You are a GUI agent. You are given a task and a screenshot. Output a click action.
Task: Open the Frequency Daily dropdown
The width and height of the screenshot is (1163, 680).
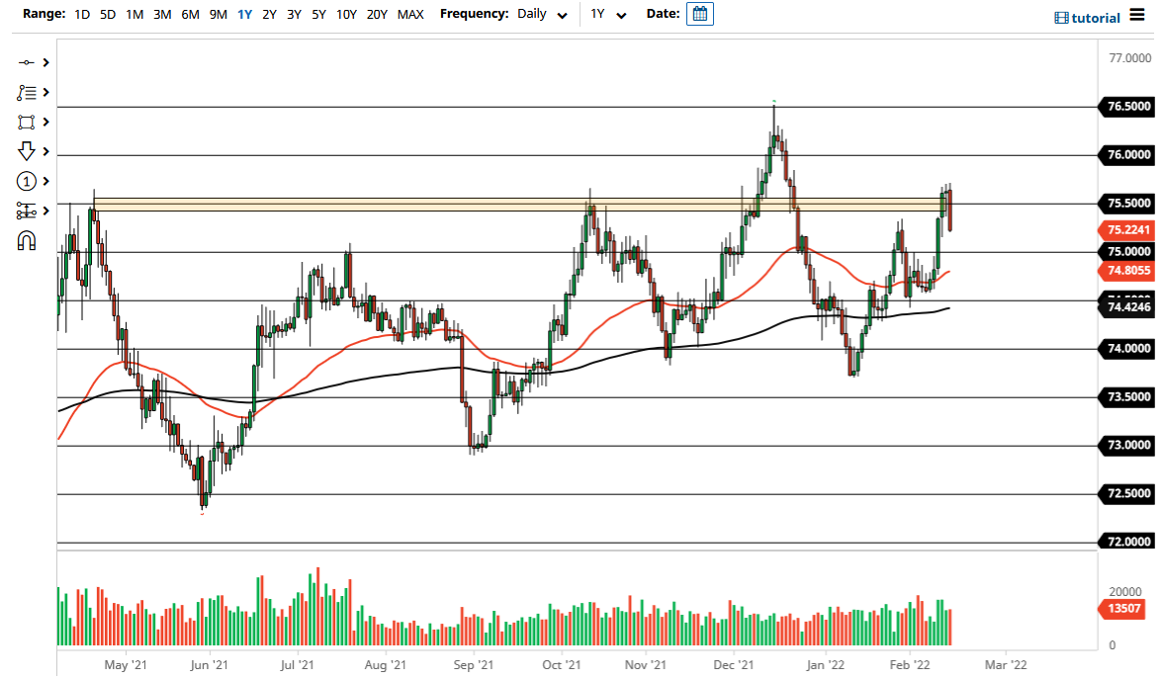point(540,15)
